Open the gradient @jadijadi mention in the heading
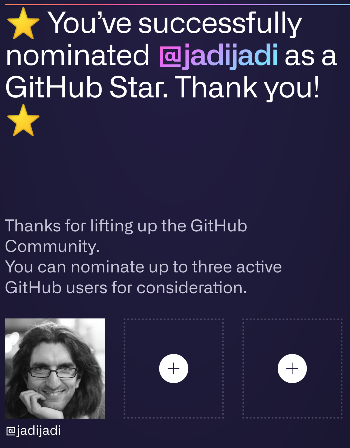The image size is (350, 448). coord(219,56)
